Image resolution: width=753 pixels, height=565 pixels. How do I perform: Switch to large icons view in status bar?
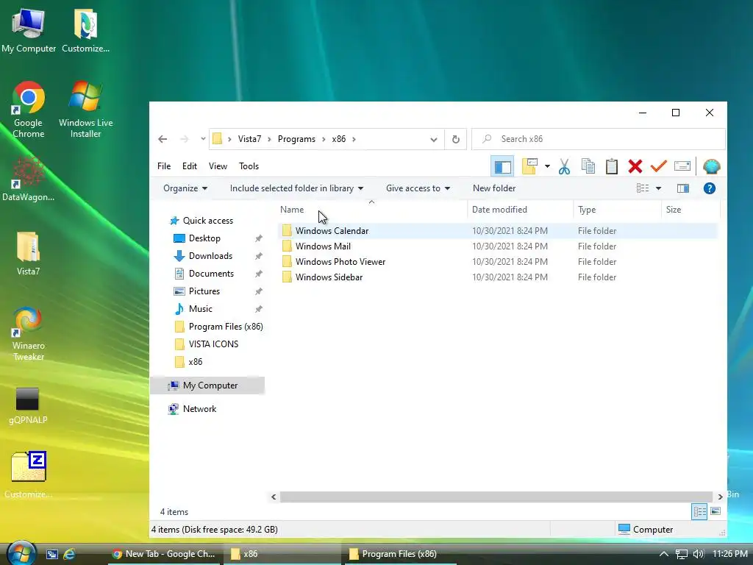click(715, 512)
